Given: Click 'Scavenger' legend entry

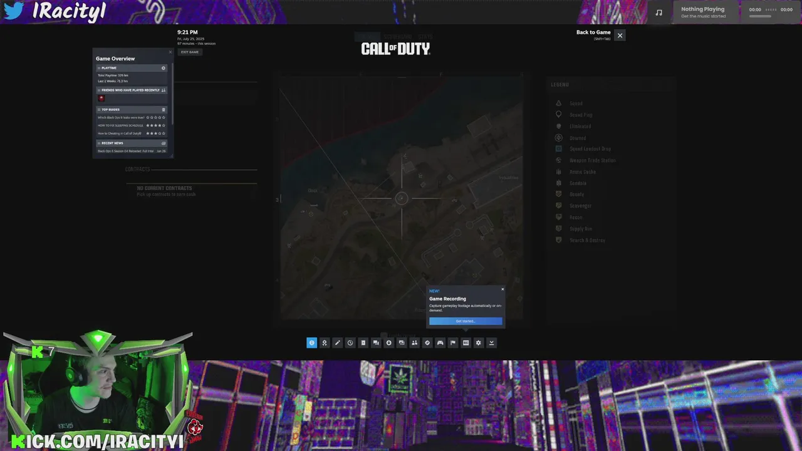Looking at the screenshot, I should pos(581,205).
